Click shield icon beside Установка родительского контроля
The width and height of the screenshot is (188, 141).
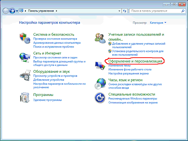110,51
